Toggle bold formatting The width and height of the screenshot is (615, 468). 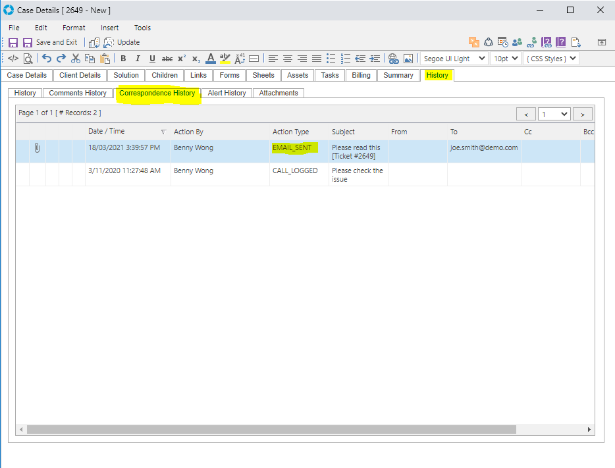pyautogui.click(x=123, y=59)
